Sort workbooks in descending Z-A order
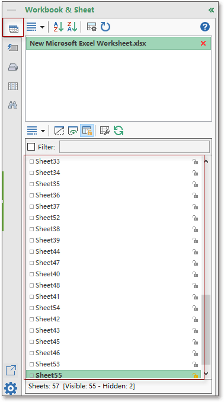This screenshot has width=224, height=402. coord(72,27)
